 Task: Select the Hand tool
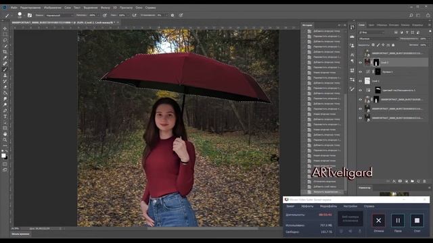tap(5, 134)
